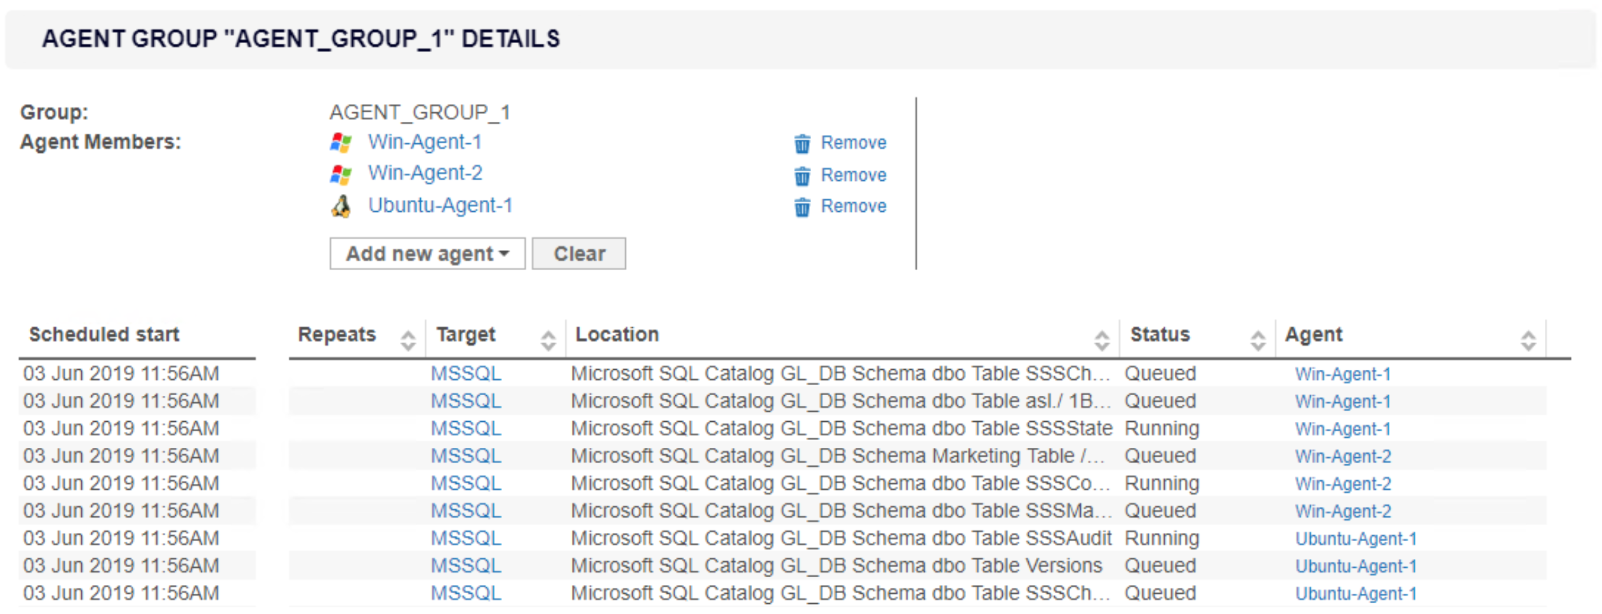
Task: Sort table by Repeats column arrows
Action: click(408, 341)
